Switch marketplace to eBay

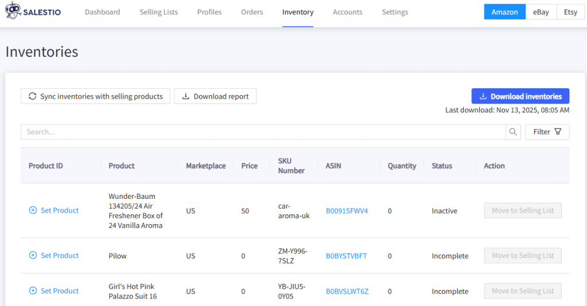tap(541, 12)
